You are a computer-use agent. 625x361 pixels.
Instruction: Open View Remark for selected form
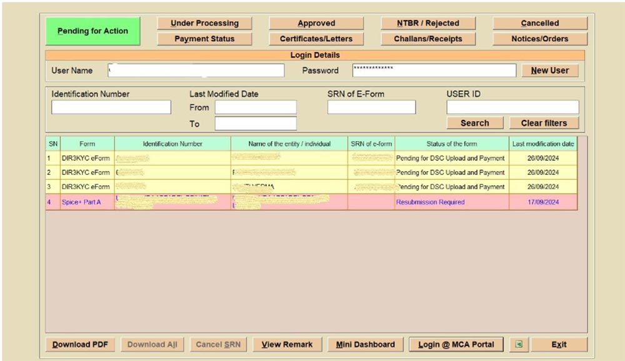287,344
